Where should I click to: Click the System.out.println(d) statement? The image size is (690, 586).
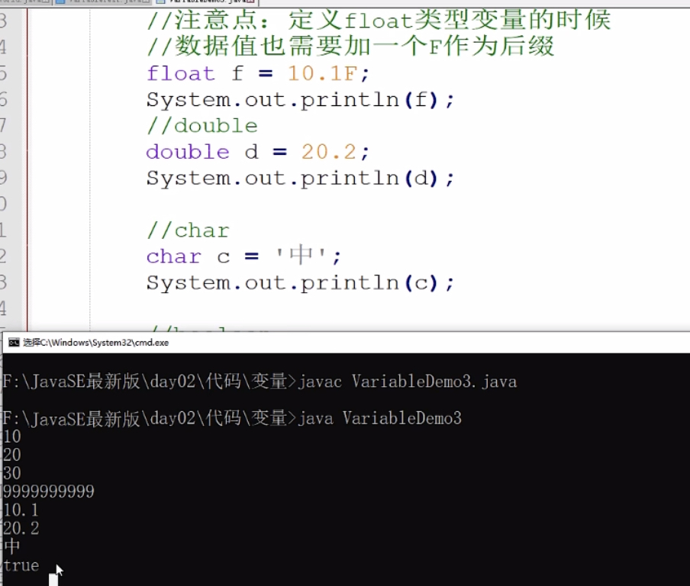(300, 179)
